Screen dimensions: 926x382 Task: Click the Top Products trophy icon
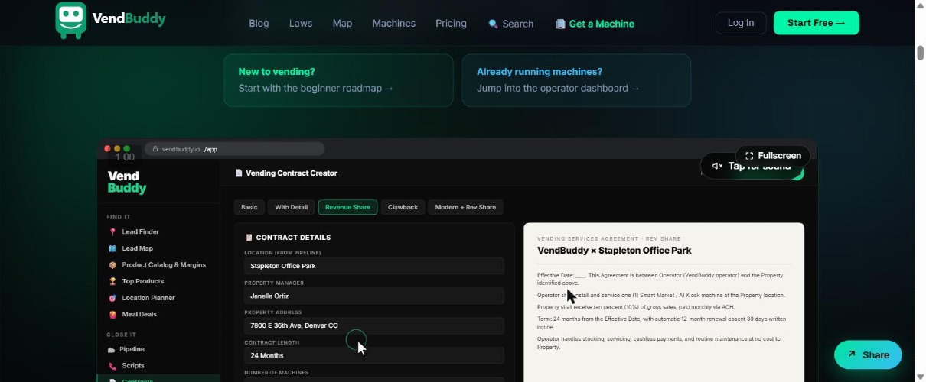click(x=112, y=281)
